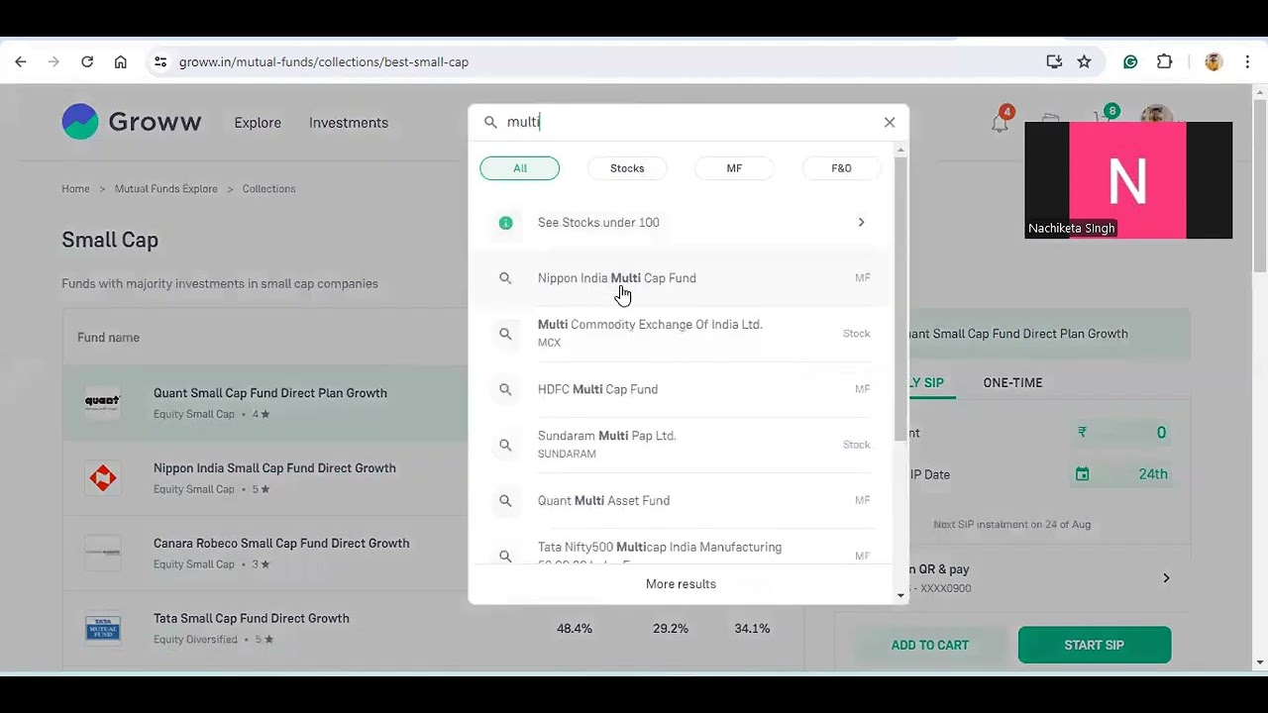Click search icon beside HDFC Multi Cap Fund
Image resolution: width=1268 pixels, height=713 pixels.
pos(505,389)
